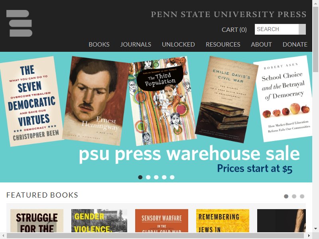Click the vertical scrollbar up arrow

pyautogui.click(x=315, y=3)
